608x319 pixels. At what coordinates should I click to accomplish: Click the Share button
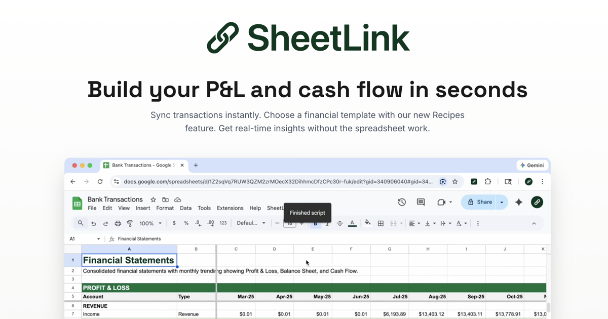coord(479,202)
